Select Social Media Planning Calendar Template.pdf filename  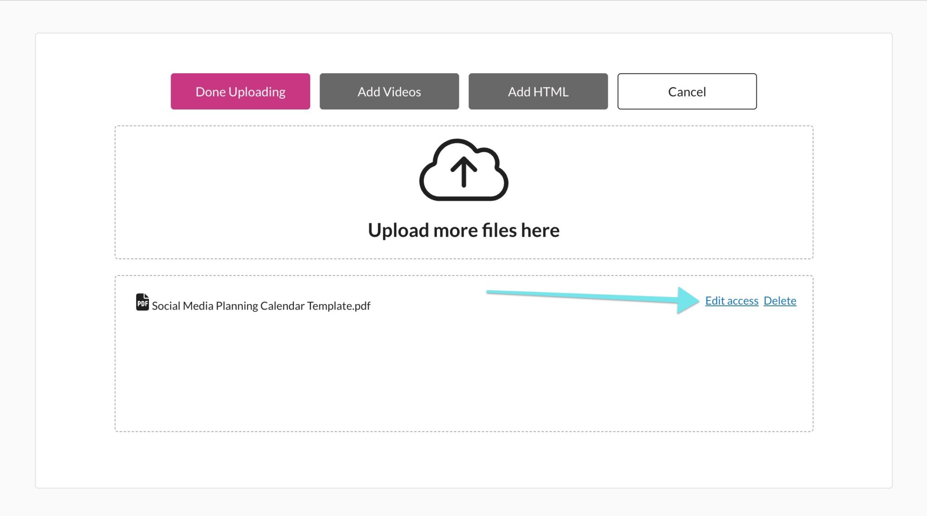coord(261,306)
